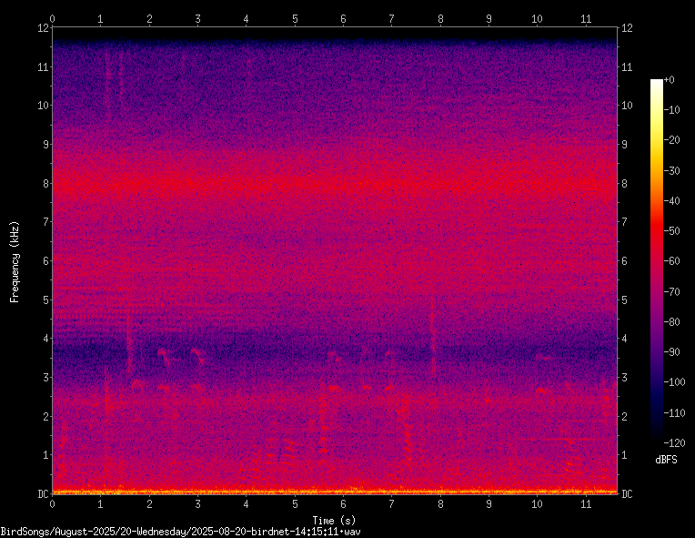Viewport: 695px width, 538px height.
Task: Click the "12" kHz label on right axis
Action: pos(627,28)
